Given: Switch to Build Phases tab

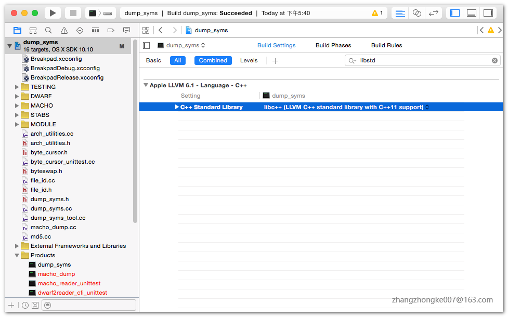Looking at the screenshot, I should point(333,45).
